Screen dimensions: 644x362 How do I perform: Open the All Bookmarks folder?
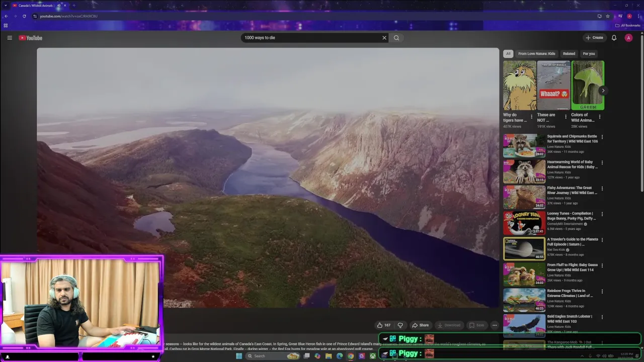(x=628, y=25)
